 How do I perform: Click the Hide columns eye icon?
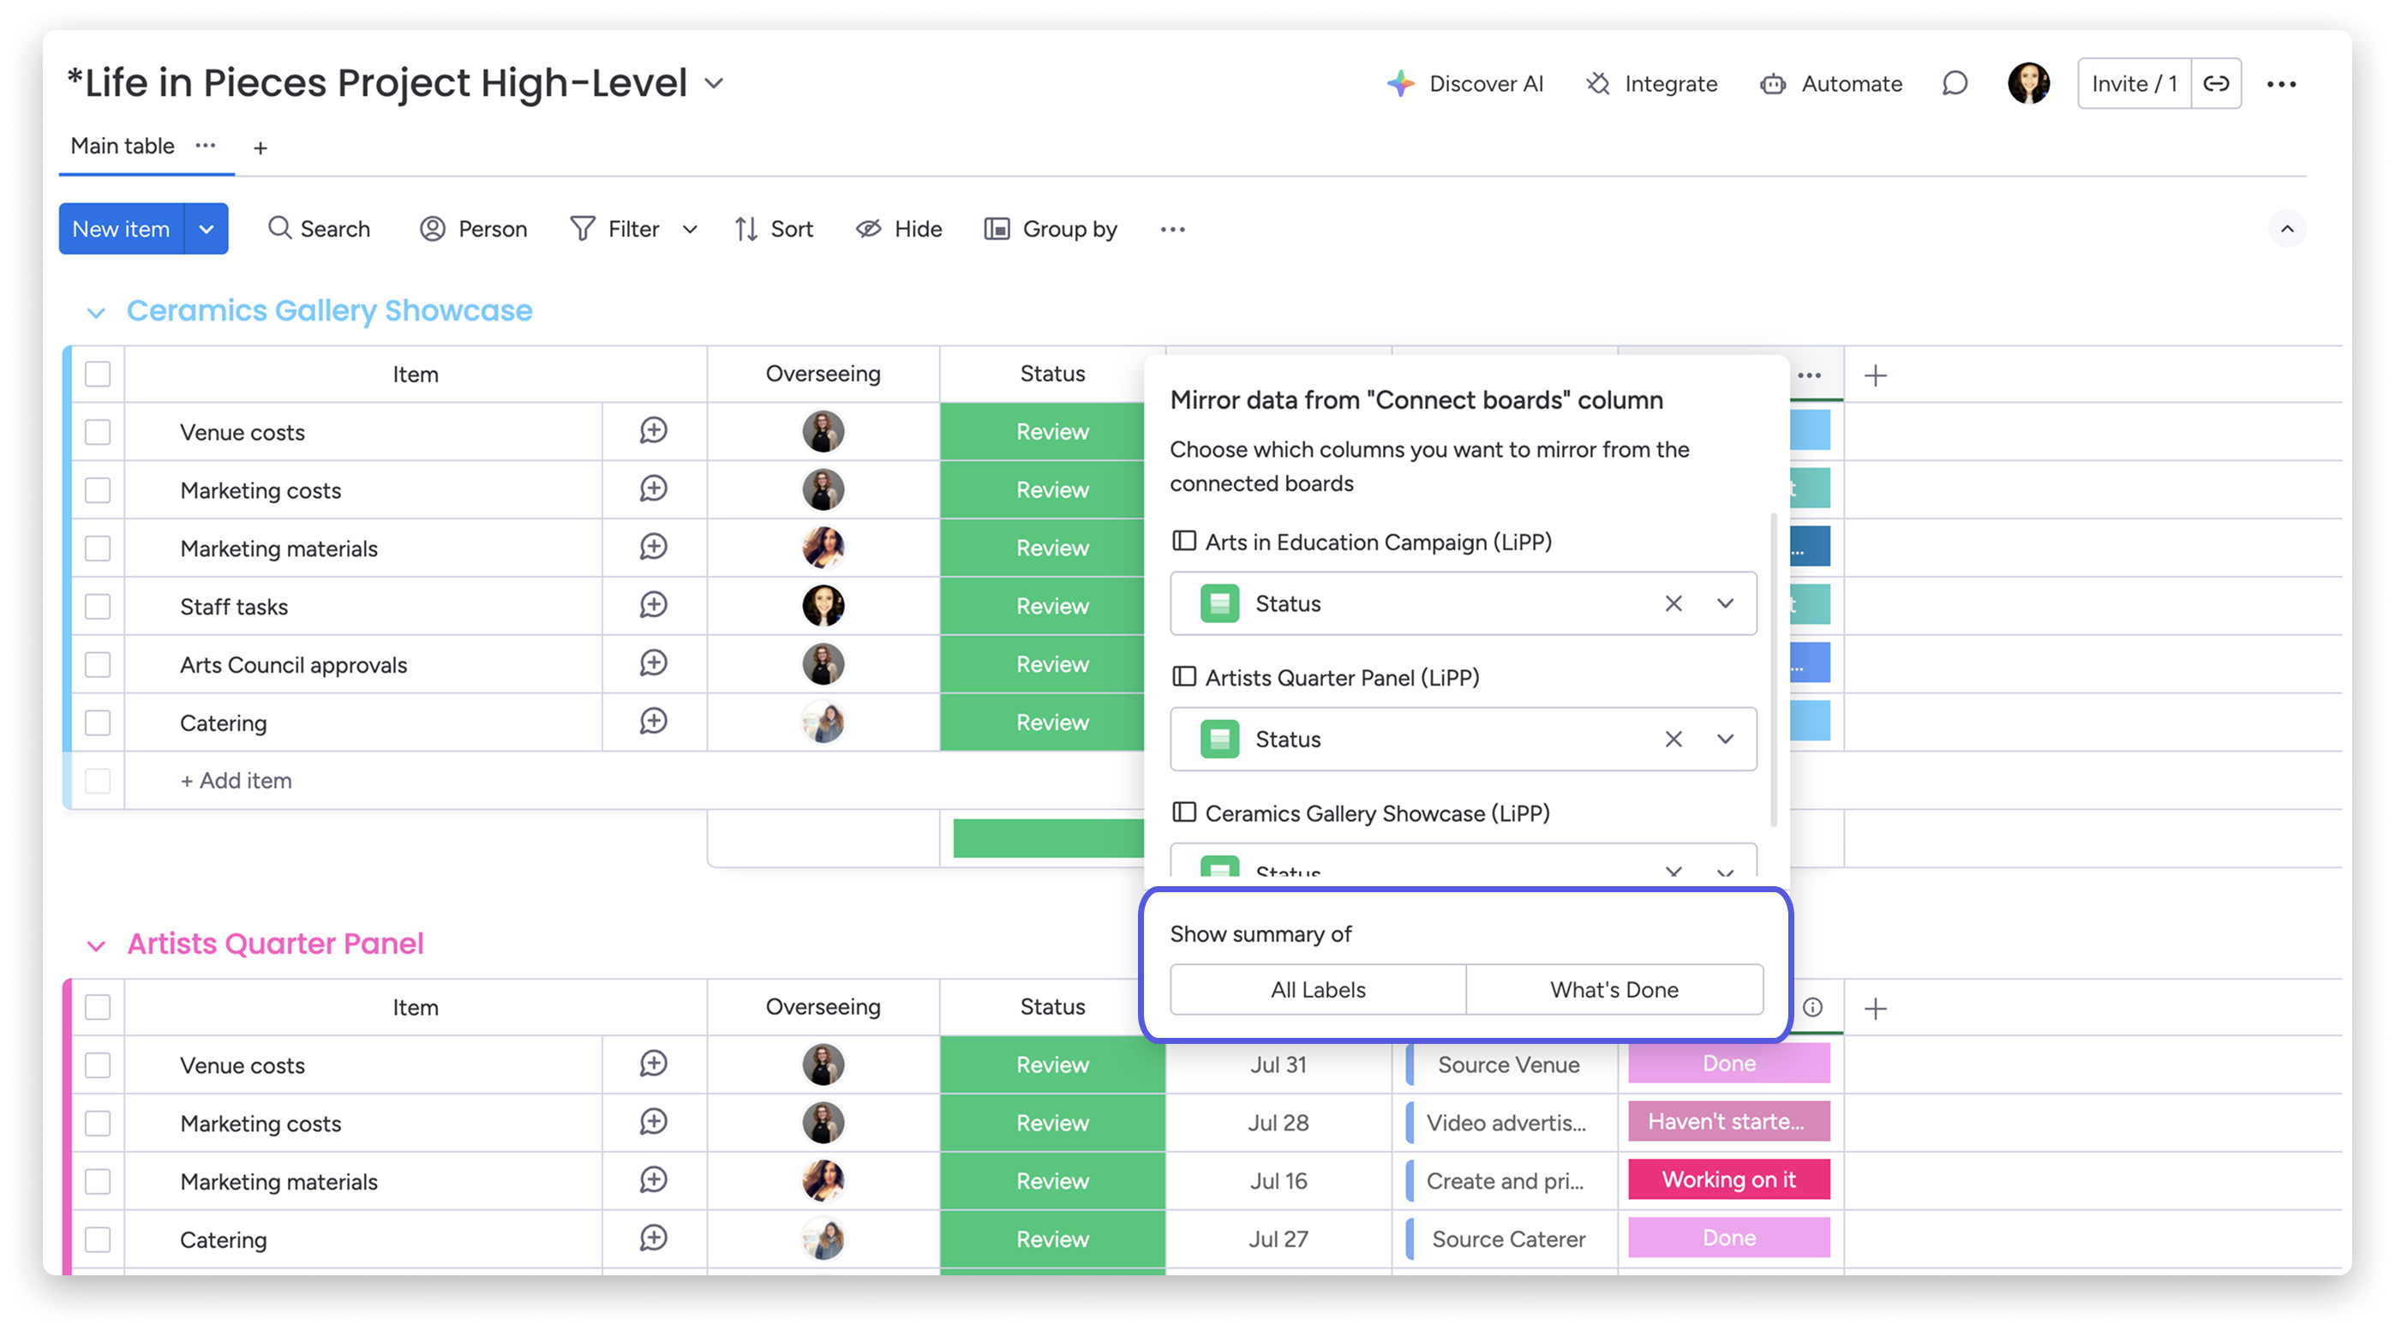868,229
